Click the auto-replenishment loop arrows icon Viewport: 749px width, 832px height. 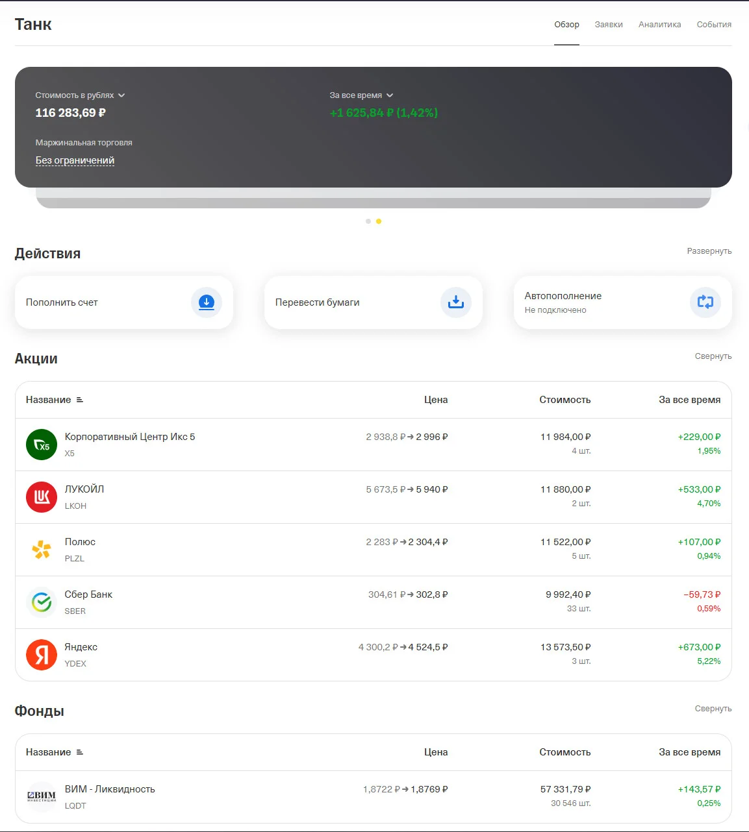point(705,302)
